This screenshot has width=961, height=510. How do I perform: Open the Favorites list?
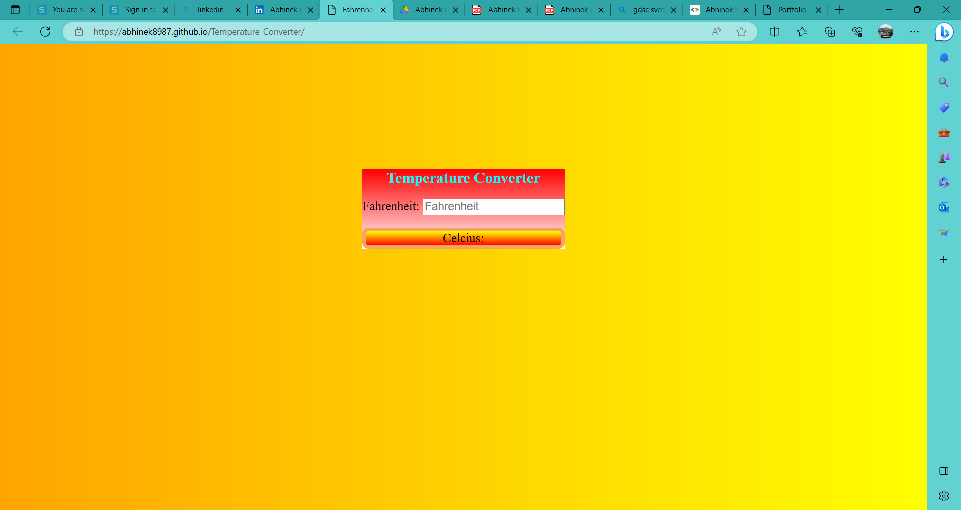point(802,32)
